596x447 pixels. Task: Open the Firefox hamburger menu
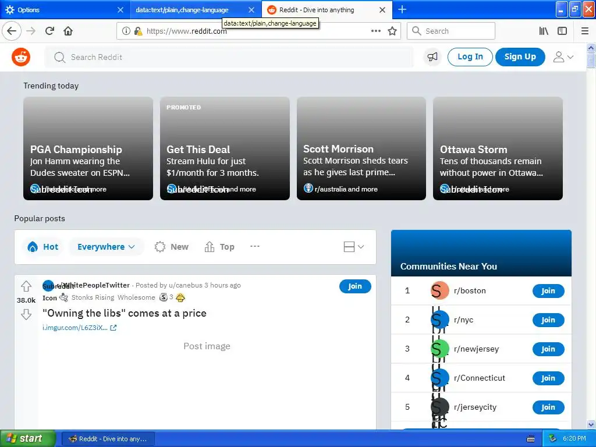[585, 31]
